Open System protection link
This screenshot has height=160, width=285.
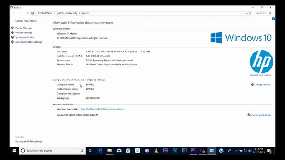24,37
